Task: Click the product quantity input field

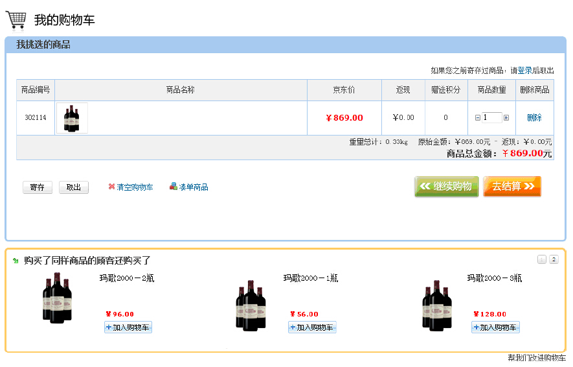Action: [492, 118]
